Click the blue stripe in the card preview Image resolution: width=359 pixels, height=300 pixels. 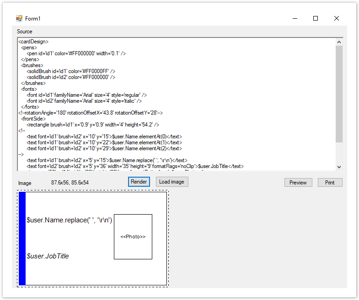coord(22,239)
